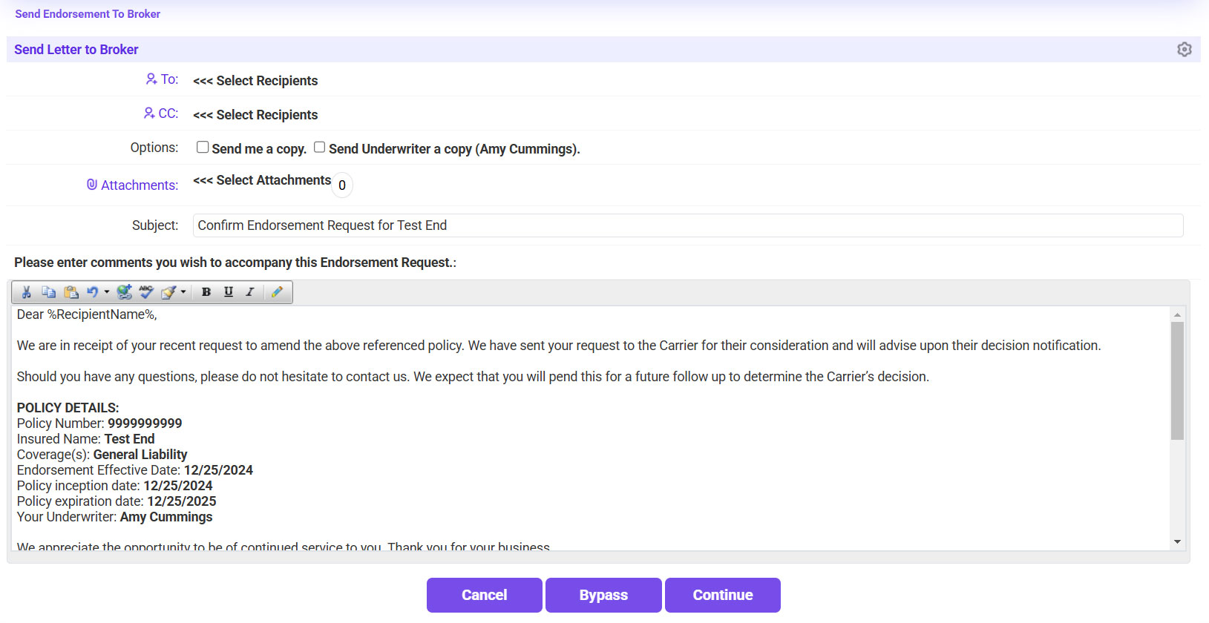Click the highlighter pencil icon
The height and width of the screenshot is (623, 1209).
point(277,292)
